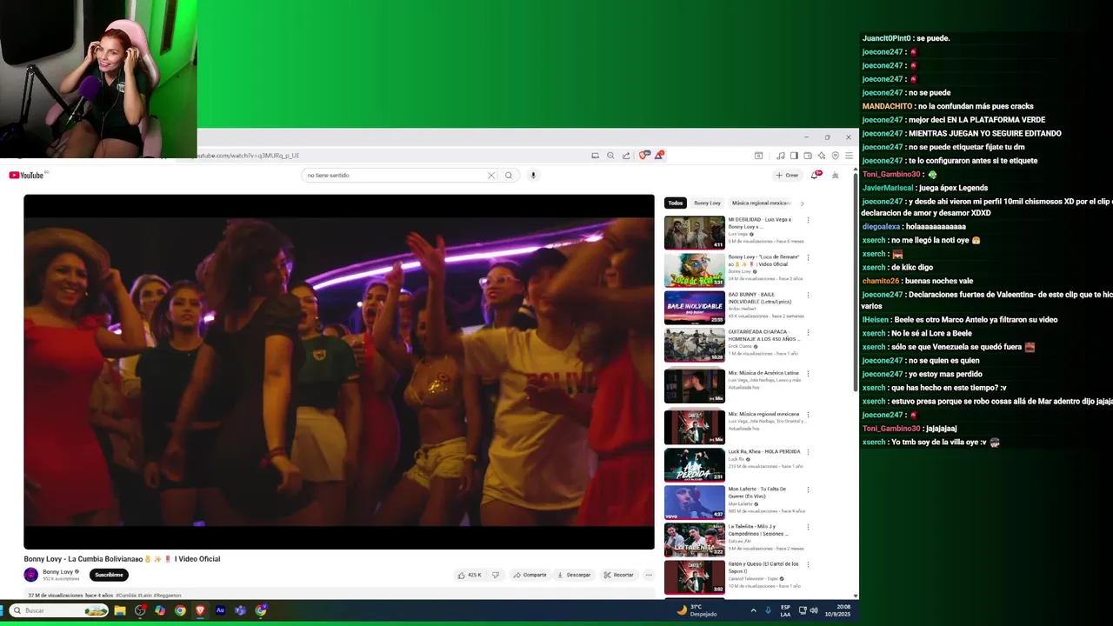
Task: Click the share page icon in address bar
Action: pyautogui.click(x=626, y=156)
